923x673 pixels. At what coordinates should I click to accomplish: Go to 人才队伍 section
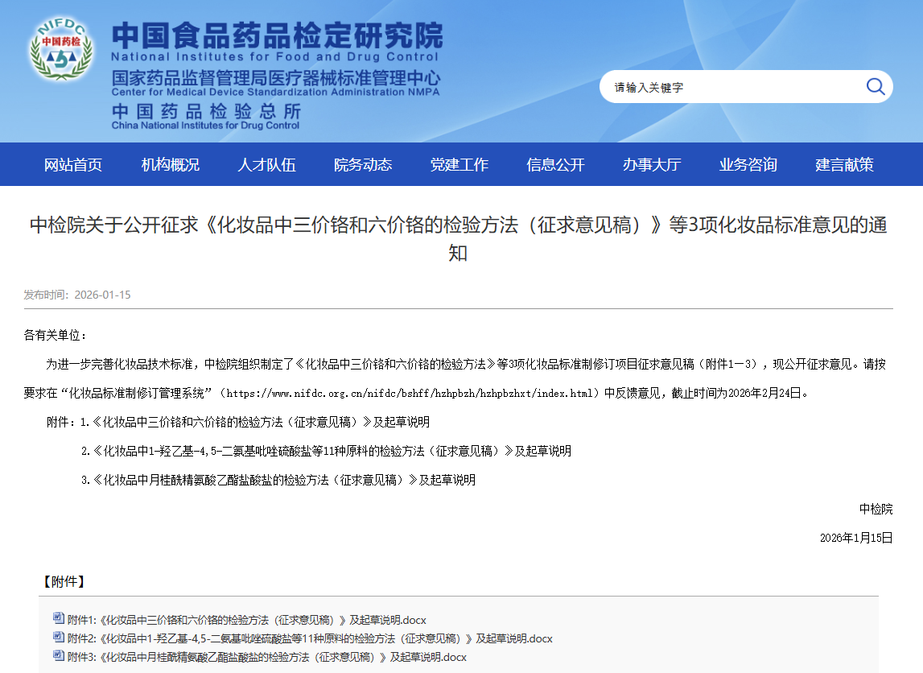[266, 165]
